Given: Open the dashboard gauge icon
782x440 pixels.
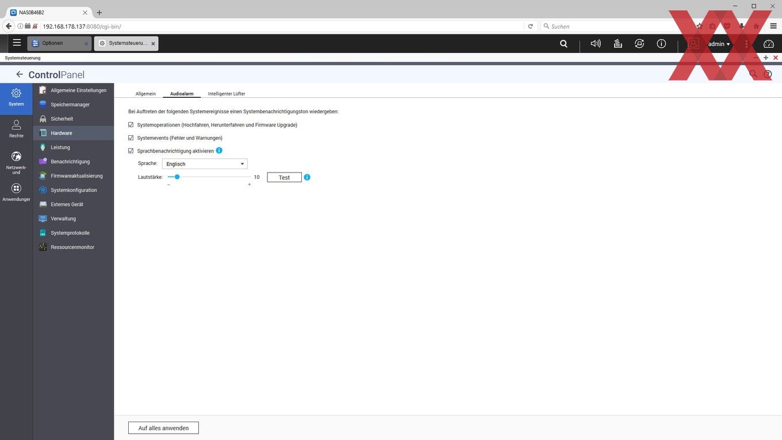Looking at the screenshot, I should [x=769, y=44].
